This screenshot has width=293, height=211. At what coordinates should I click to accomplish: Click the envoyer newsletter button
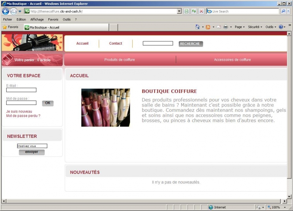click(x=31, y=152)
